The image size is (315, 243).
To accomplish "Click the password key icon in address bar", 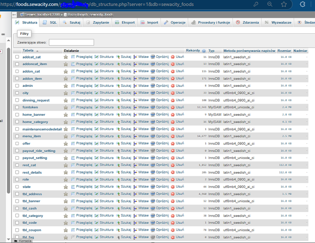I will [256, 4].
